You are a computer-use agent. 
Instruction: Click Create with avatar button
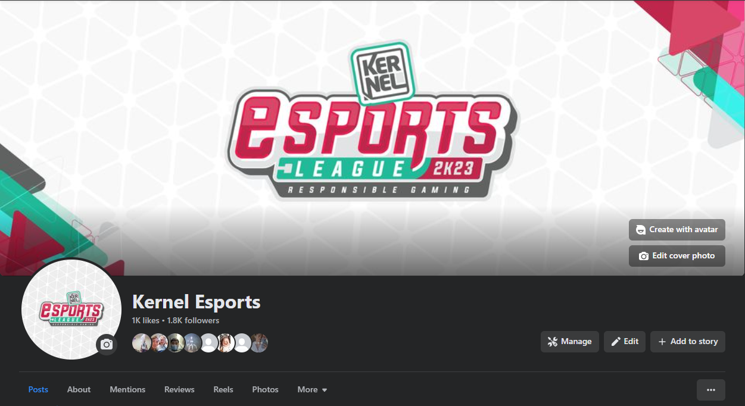[x=677, y=229]
